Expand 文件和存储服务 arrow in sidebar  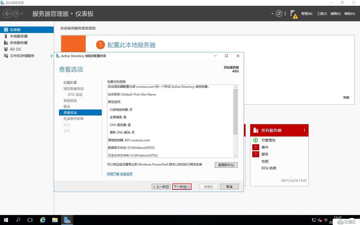click(51, 56)
